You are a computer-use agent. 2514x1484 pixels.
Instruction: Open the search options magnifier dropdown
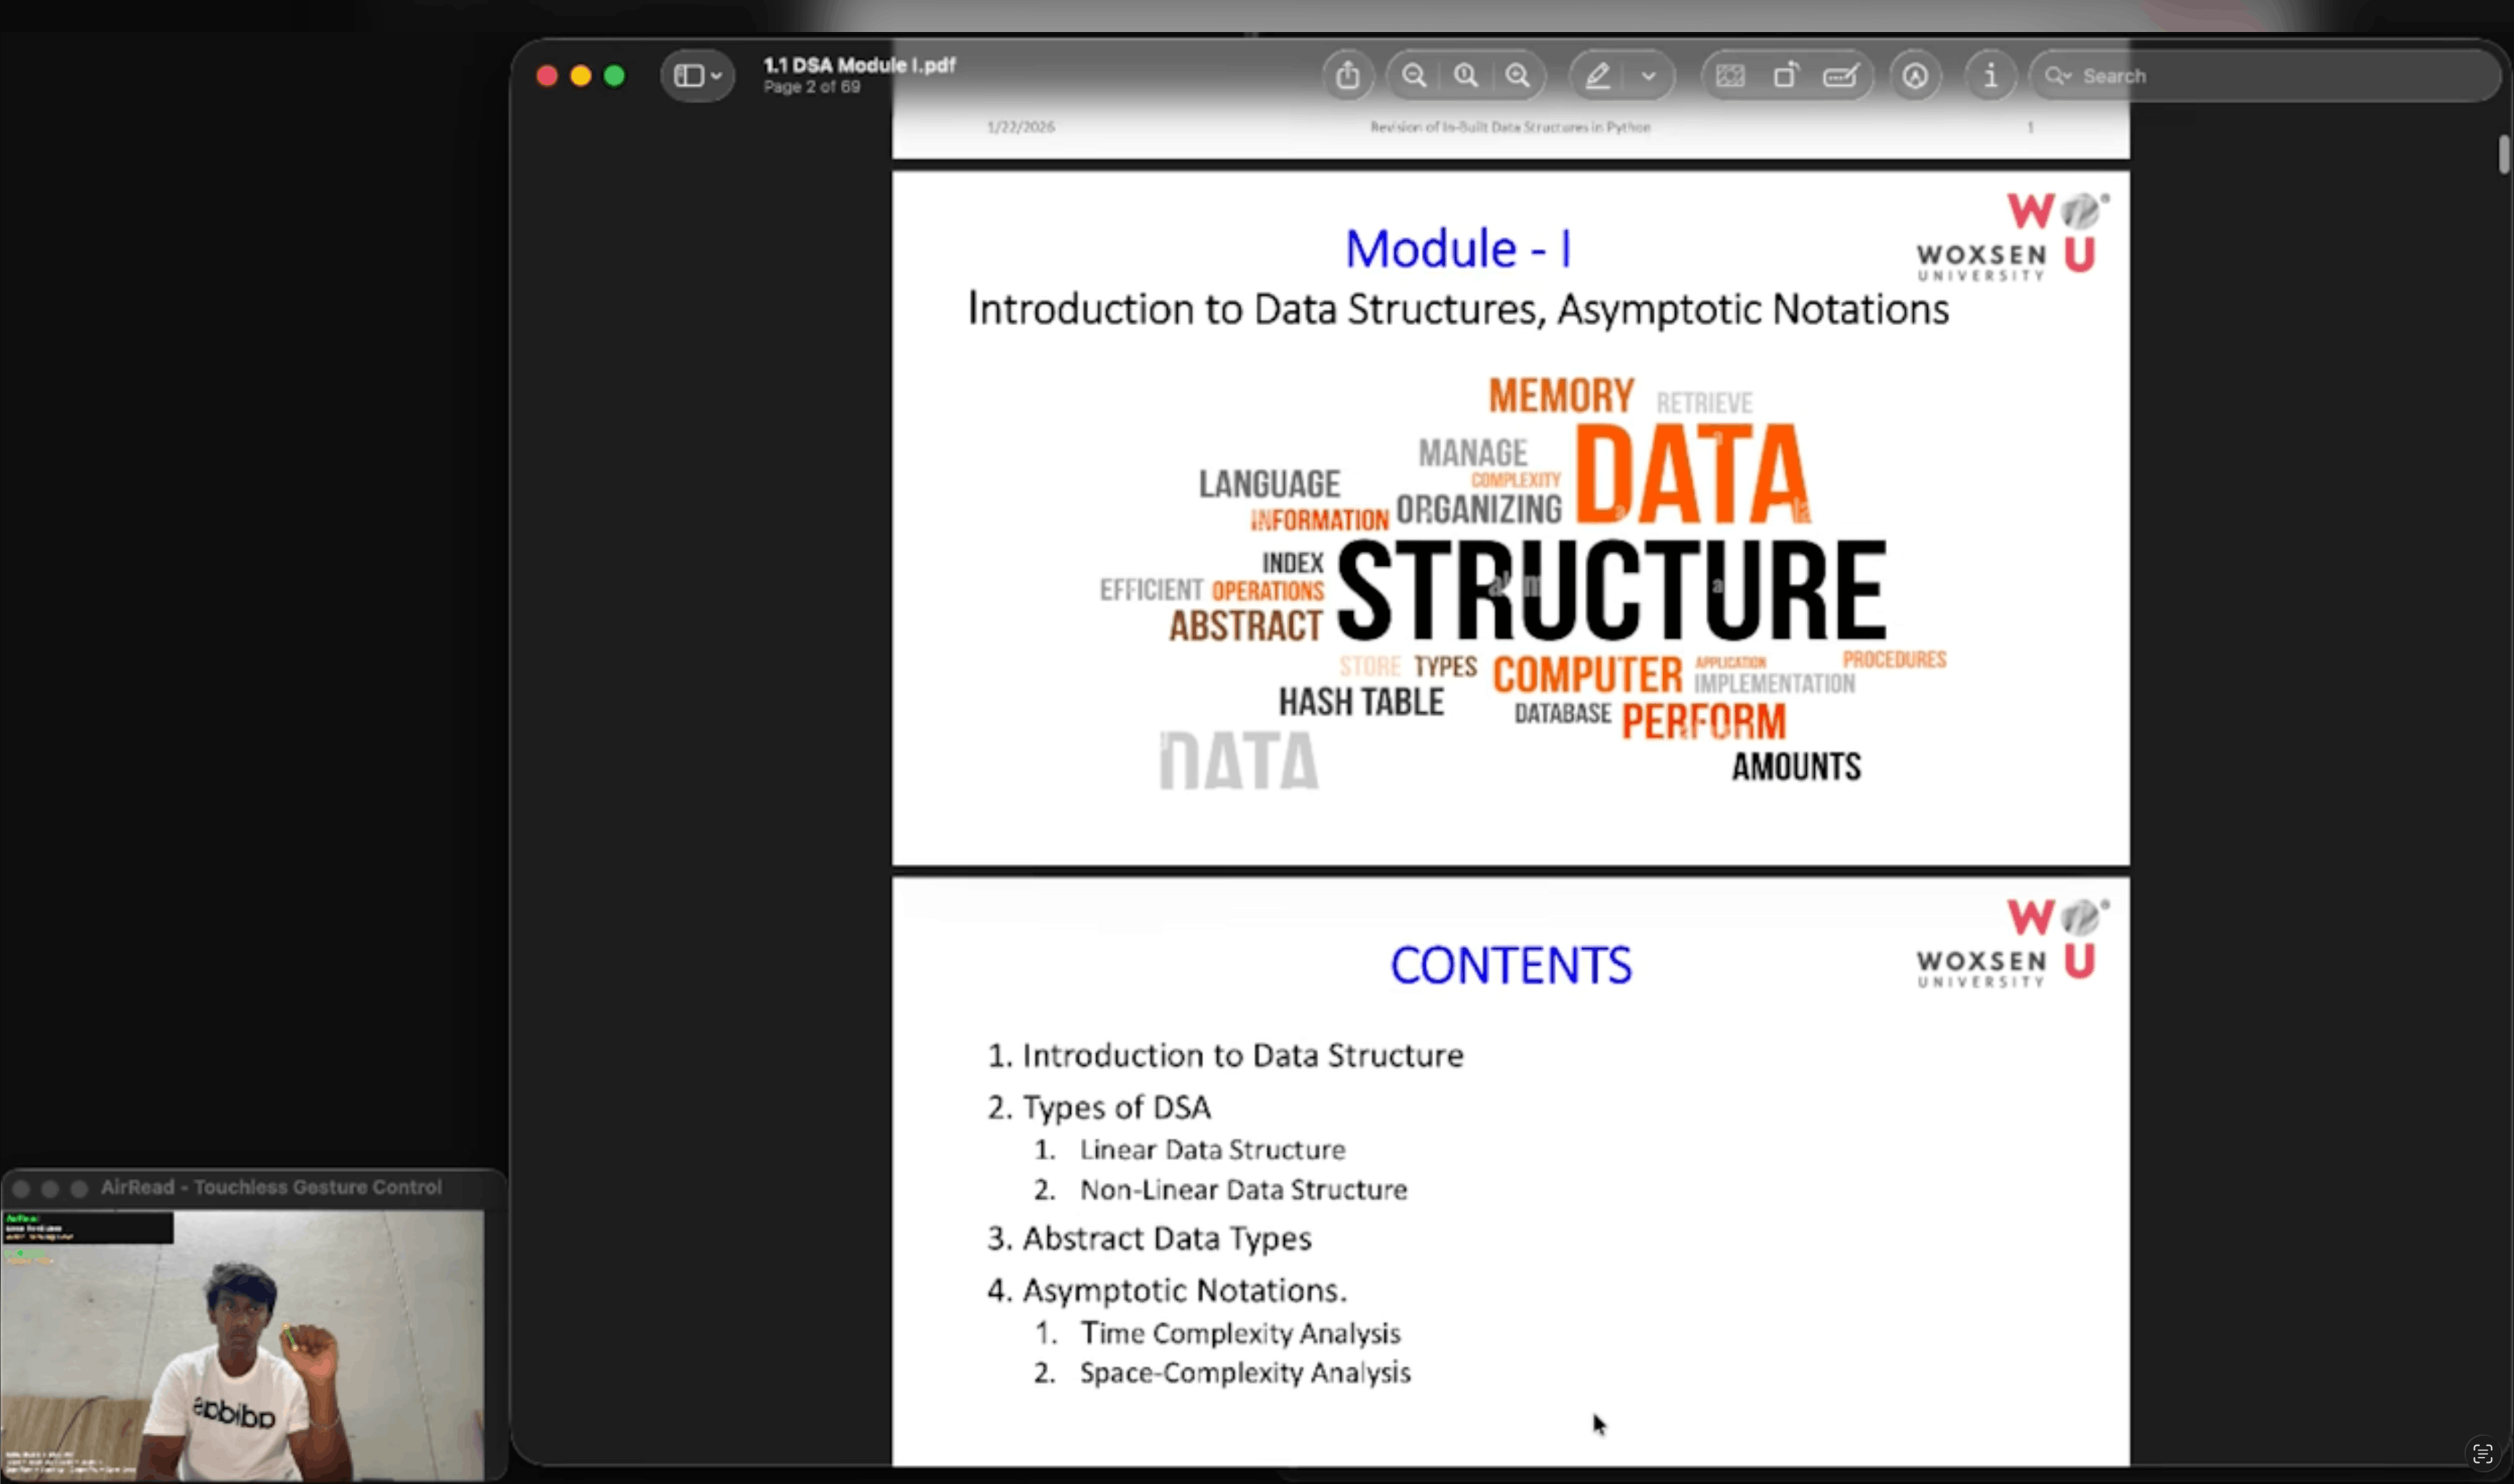point(2058,76)
